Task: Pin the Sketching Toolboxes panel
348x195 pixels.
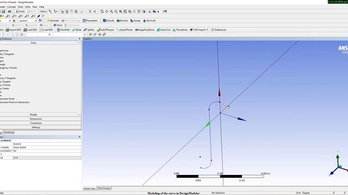Action: coord(79,38)
